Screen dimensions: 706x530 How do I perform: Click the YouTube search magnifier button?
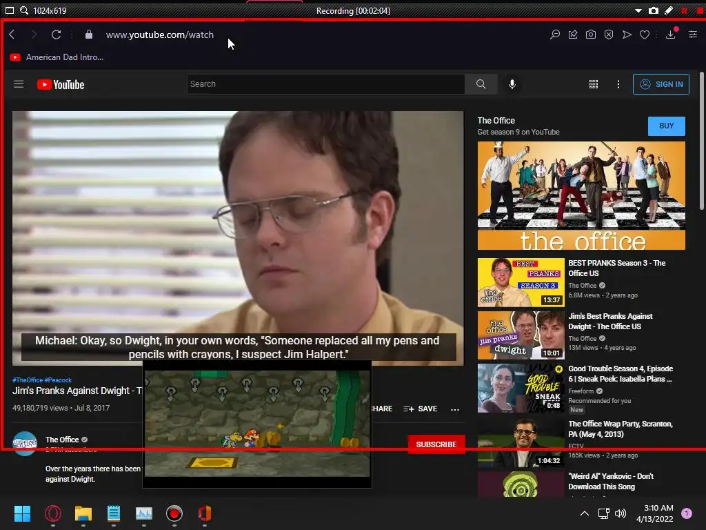tap(481, 84)
